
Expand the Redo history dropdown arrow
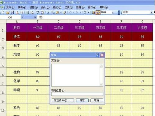click(x=80, y=13)
